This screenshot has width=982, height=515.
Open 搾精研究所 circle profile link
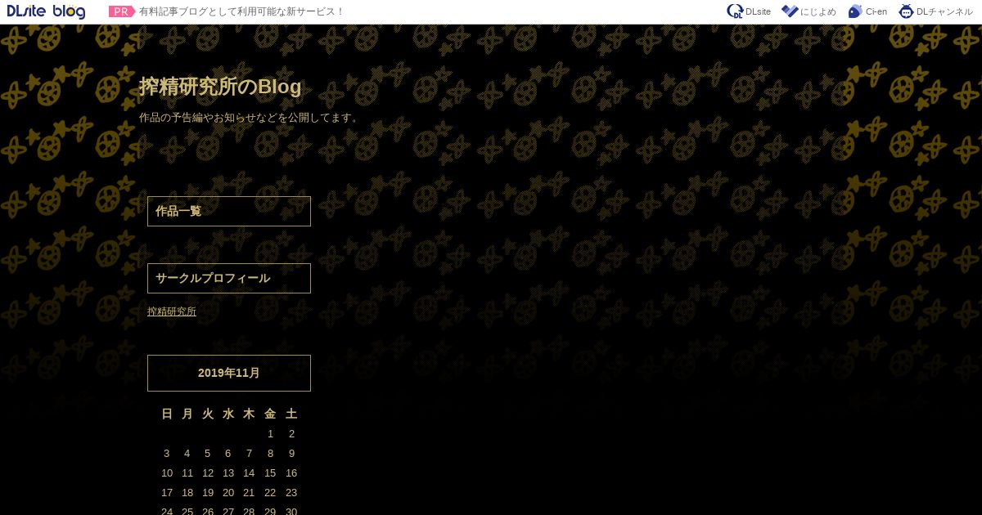[172, 311]
